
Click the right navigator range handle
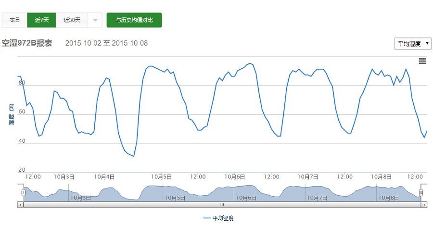(421, 192)
